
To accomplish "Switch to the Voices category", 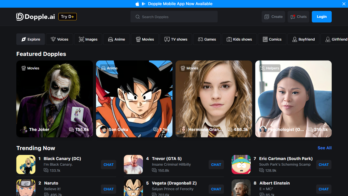I will click(59, 39).
